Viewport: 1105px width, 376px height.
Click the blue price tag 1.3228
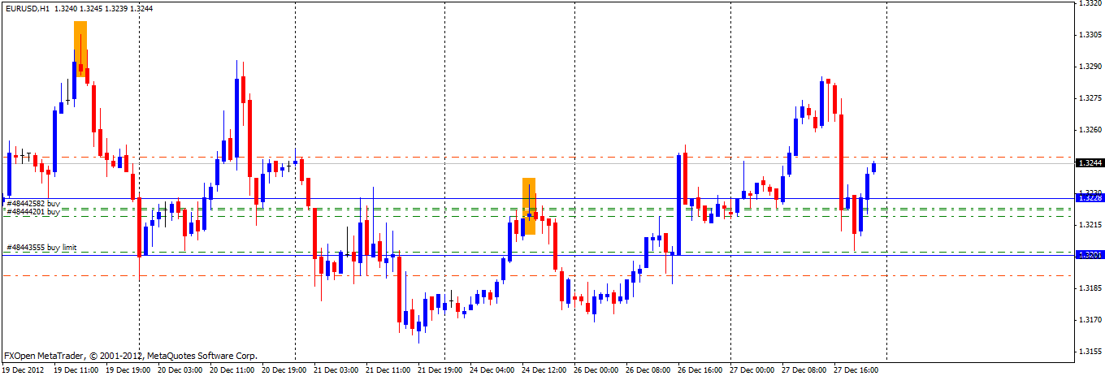point(1090,197)
